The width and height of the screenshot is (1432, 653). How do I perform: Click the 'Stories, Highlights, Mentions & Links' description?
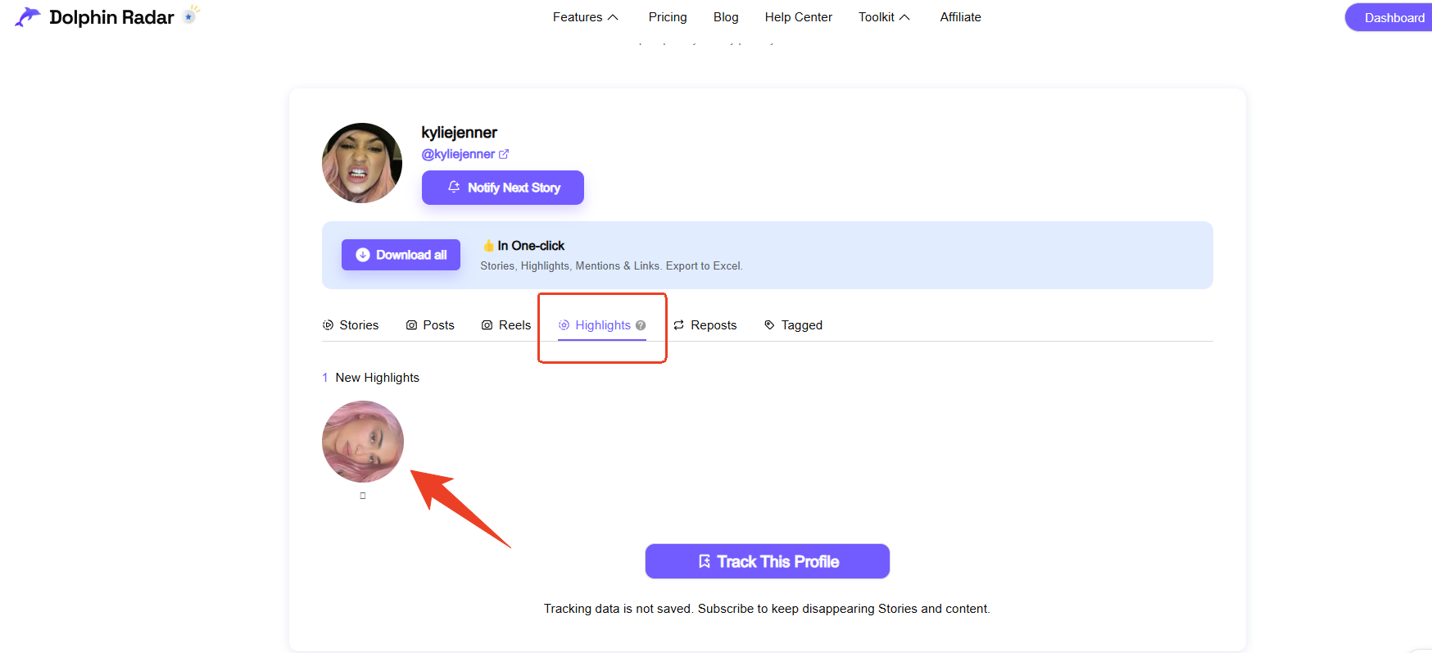coord(611,266)
